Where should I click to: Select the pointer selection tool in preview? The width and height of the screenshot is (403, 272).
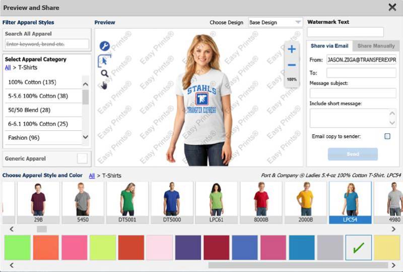pos(104,61)
